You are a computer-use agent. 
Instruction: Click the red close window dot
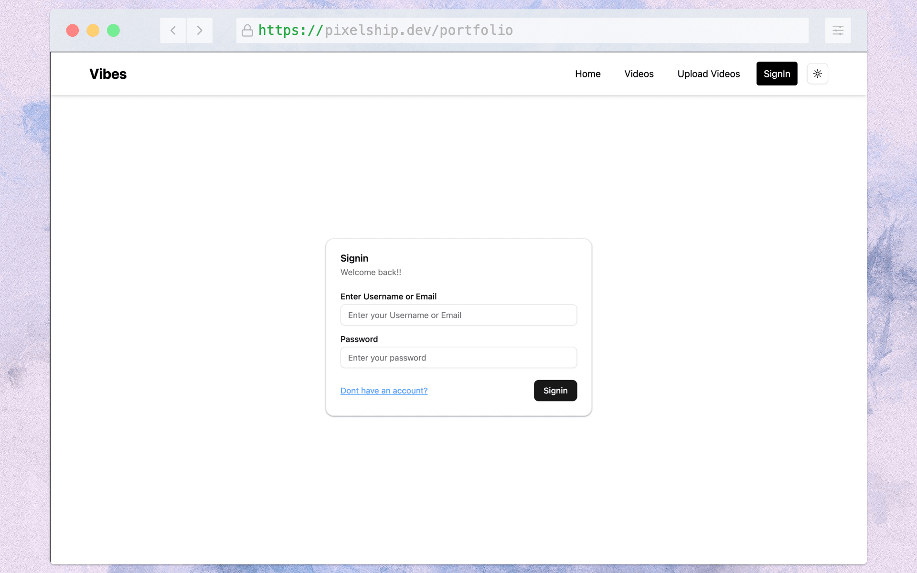coord(73,31)
